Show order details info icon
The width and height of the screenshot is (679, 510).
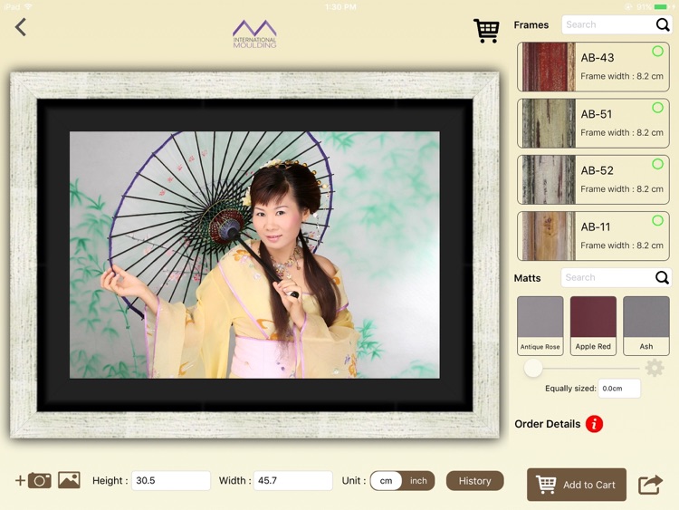coord(594,424)
